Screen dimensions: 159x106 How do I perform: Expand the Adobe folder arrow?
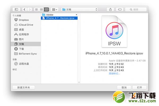pos(77,15)
